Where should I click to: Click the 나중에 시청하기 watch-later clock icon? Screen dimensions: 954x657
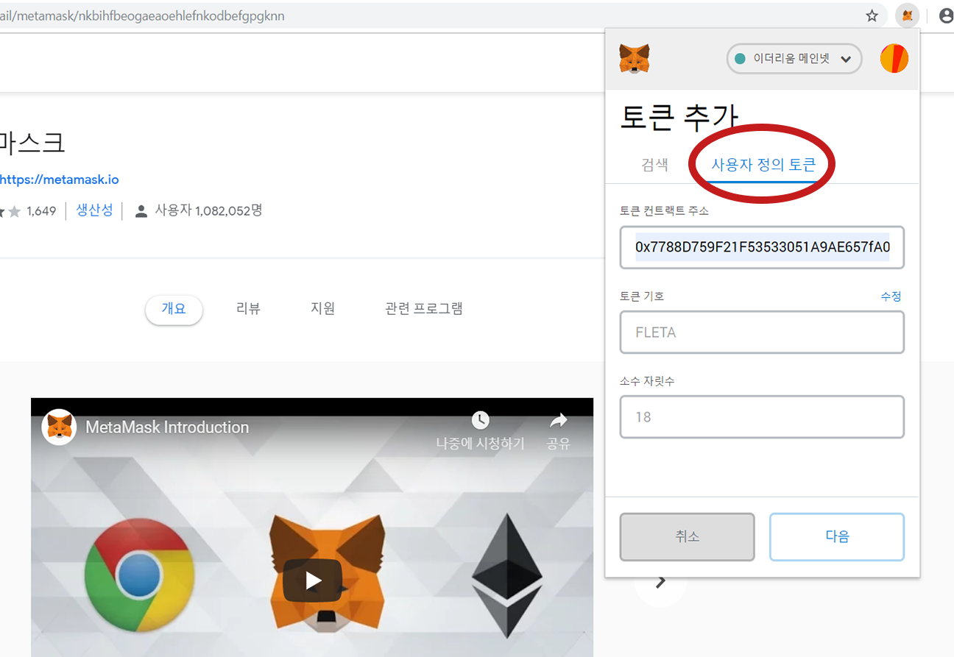480,420
